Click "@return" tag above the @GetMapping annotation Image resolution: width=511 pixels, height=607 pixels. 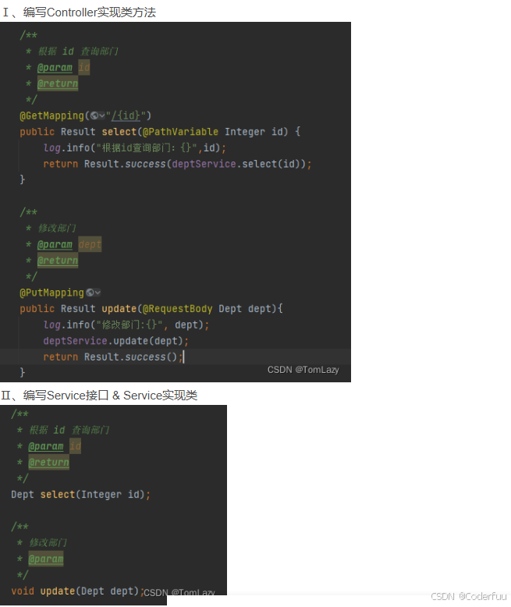[x=58, y=83]
